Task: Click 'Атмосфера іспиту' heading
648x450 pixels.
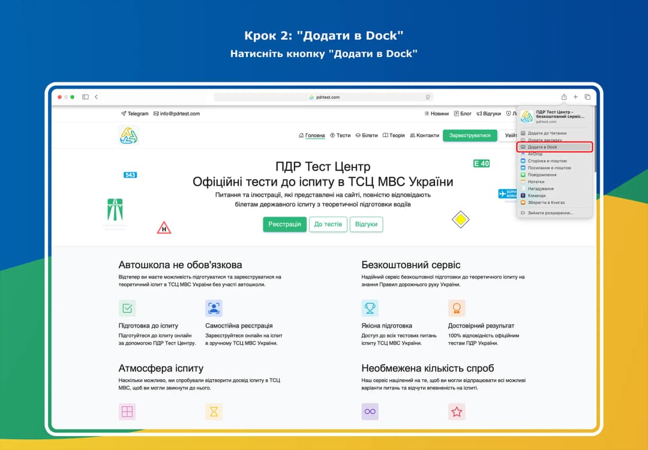Action: [161, 368]
